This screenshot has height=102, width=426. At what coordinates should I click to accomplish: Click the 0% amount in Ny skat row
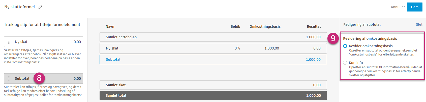237,48
